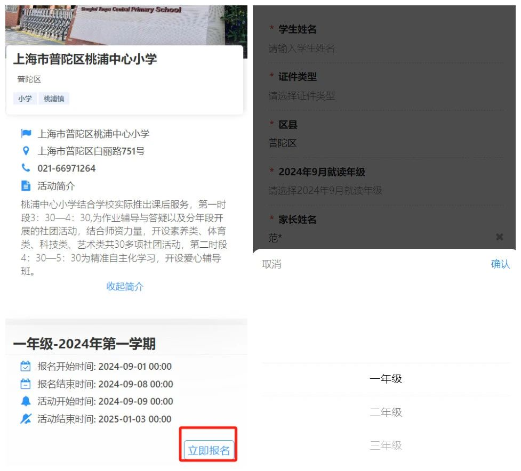This screenshot has width=521, height=471.
Task: Collapse the intro via 收起简介
Action: tap(125, 287)
